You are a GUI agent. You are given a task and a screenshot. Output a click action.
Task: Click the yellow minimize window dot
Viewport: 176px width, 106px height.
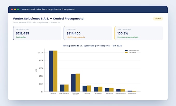15,9
